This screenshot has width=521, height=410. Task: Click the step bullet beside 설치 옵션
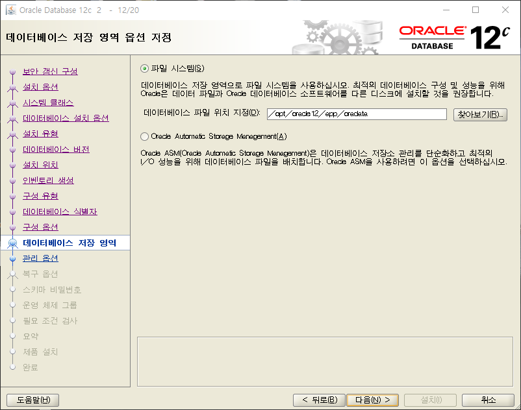(x=12, y=87)
